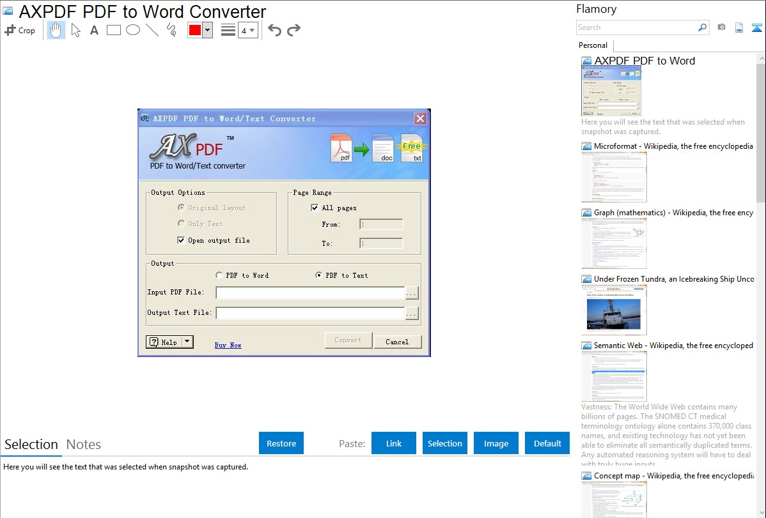Image resolution: width=766 pixels, height=518 pixels.
Task: Click the Help button
Action: pos(164,342)
